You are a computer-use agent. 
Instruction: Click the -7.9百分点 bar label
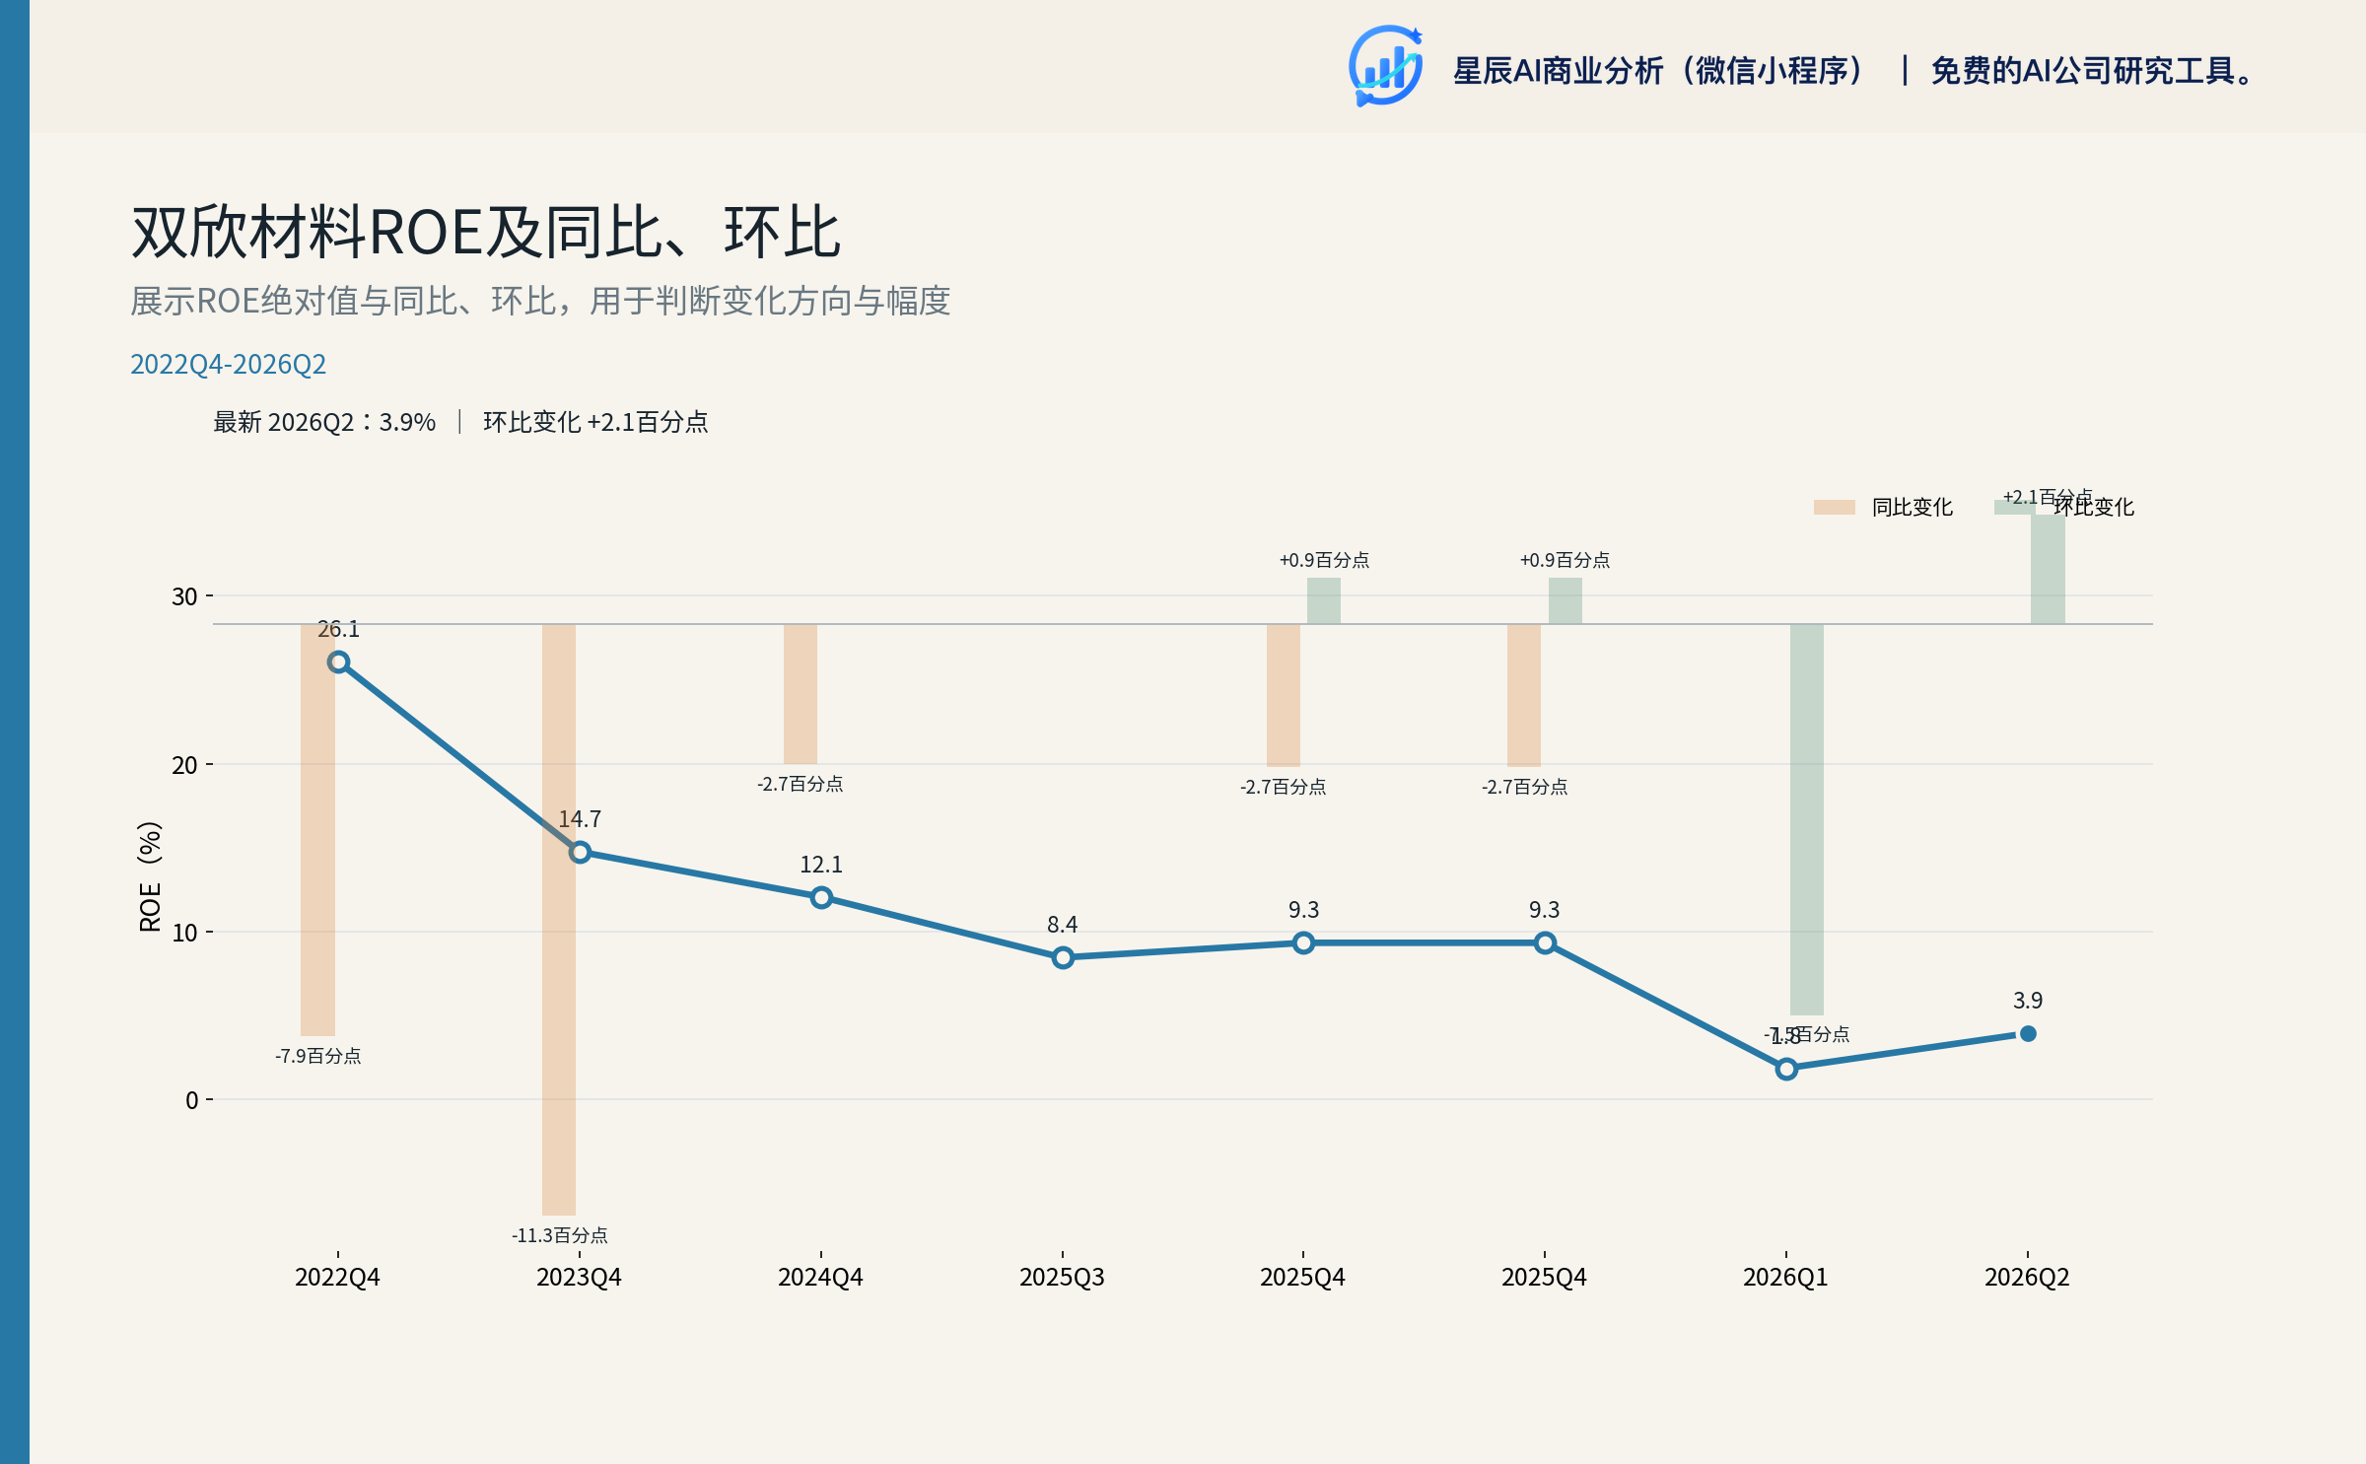(x=317, y=1056)
